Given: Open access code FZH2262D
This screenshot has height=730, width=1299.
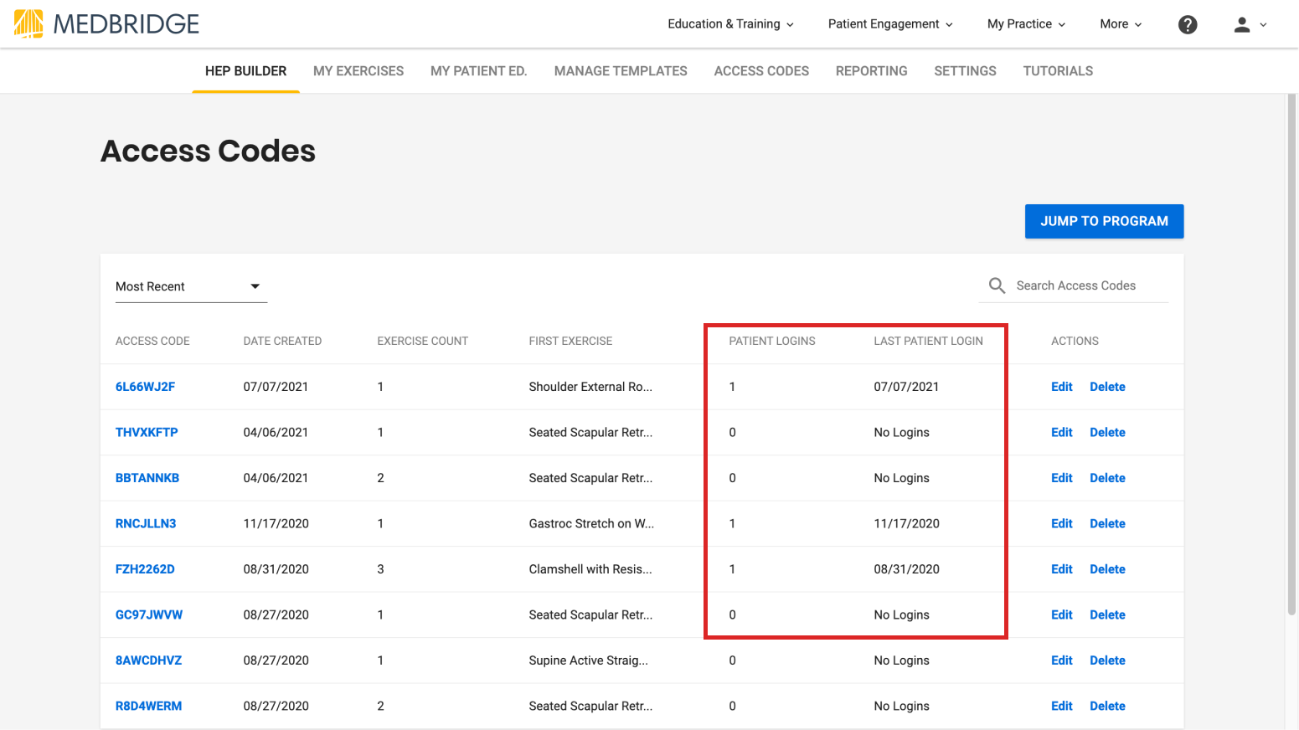Looking at the screenshot, I should coord(145,569).
